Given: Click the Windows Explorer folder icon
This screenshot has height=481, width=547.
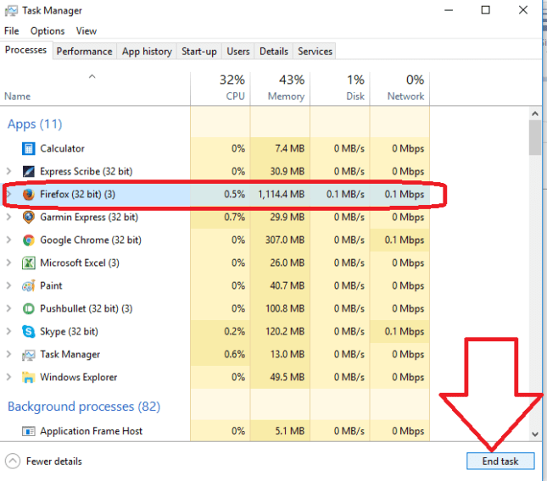Looking at the screenshot, I should pos(28,378).
